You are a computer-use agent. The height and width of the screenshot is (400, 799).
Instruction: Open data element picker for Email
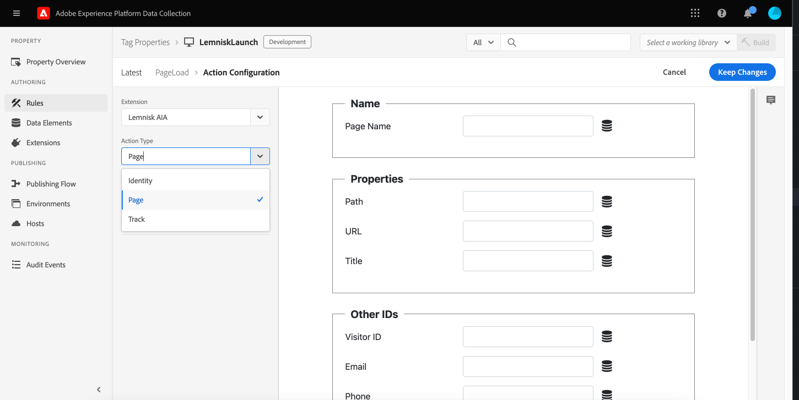click(x=607, y=366)
